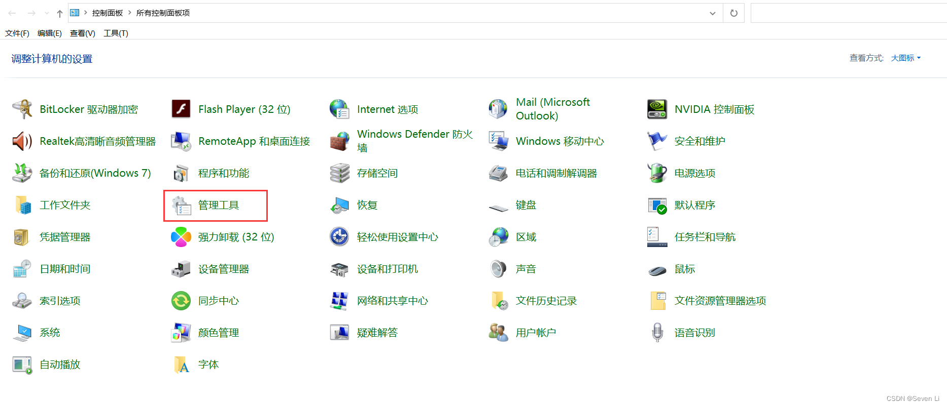Click the 凭据管理器 safe icon
947x406 pixels.
pyautogui.click(x=22, y=236)
